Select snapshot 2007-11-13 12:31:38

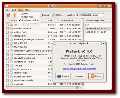(x=98, y=32)
